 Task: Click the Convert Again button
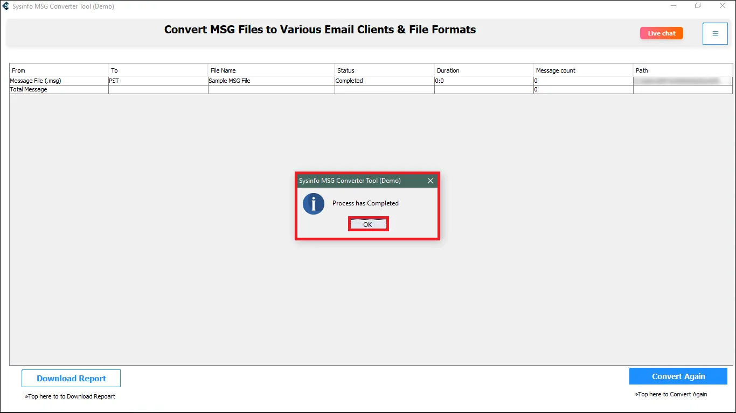coord(678,376)
